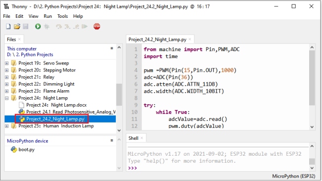Open the Tools menu
Viewport: 322px width, 181px height.
[x=62, y=16]
